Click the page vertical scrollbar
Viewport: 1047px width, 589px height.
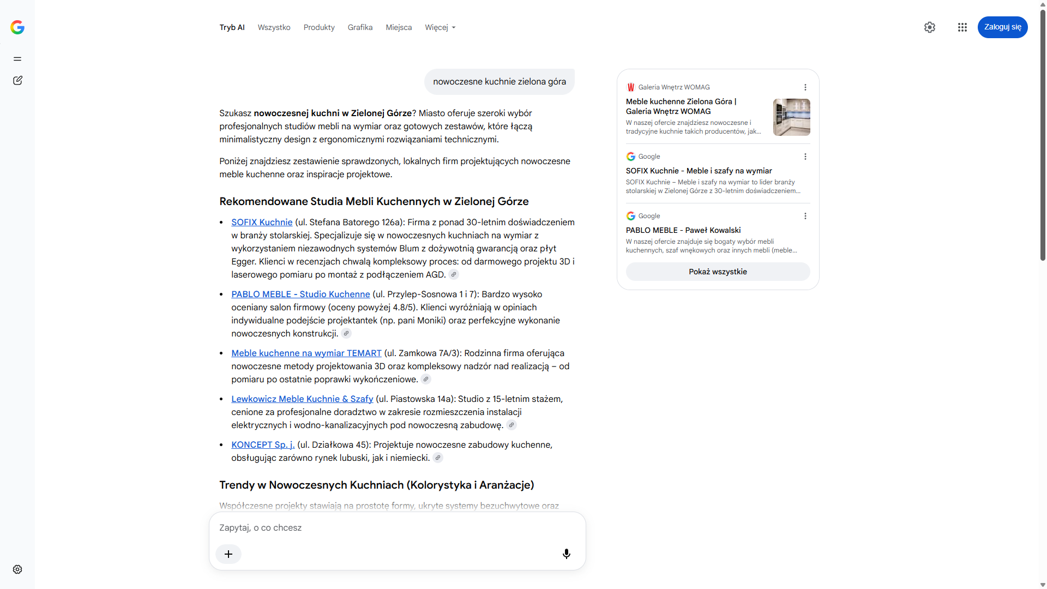point(1043,136)
